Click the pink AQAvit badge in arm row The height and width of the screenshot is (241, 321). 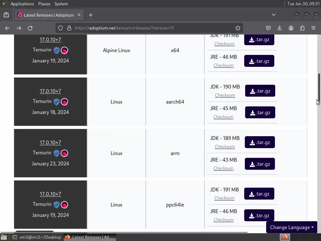64,153
